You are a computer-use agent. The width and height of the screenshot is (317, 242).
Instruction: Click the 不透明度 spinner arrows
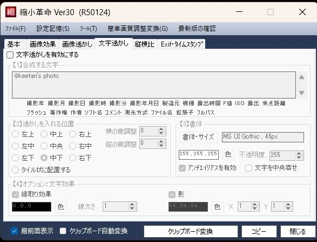(x=299, y=155)
